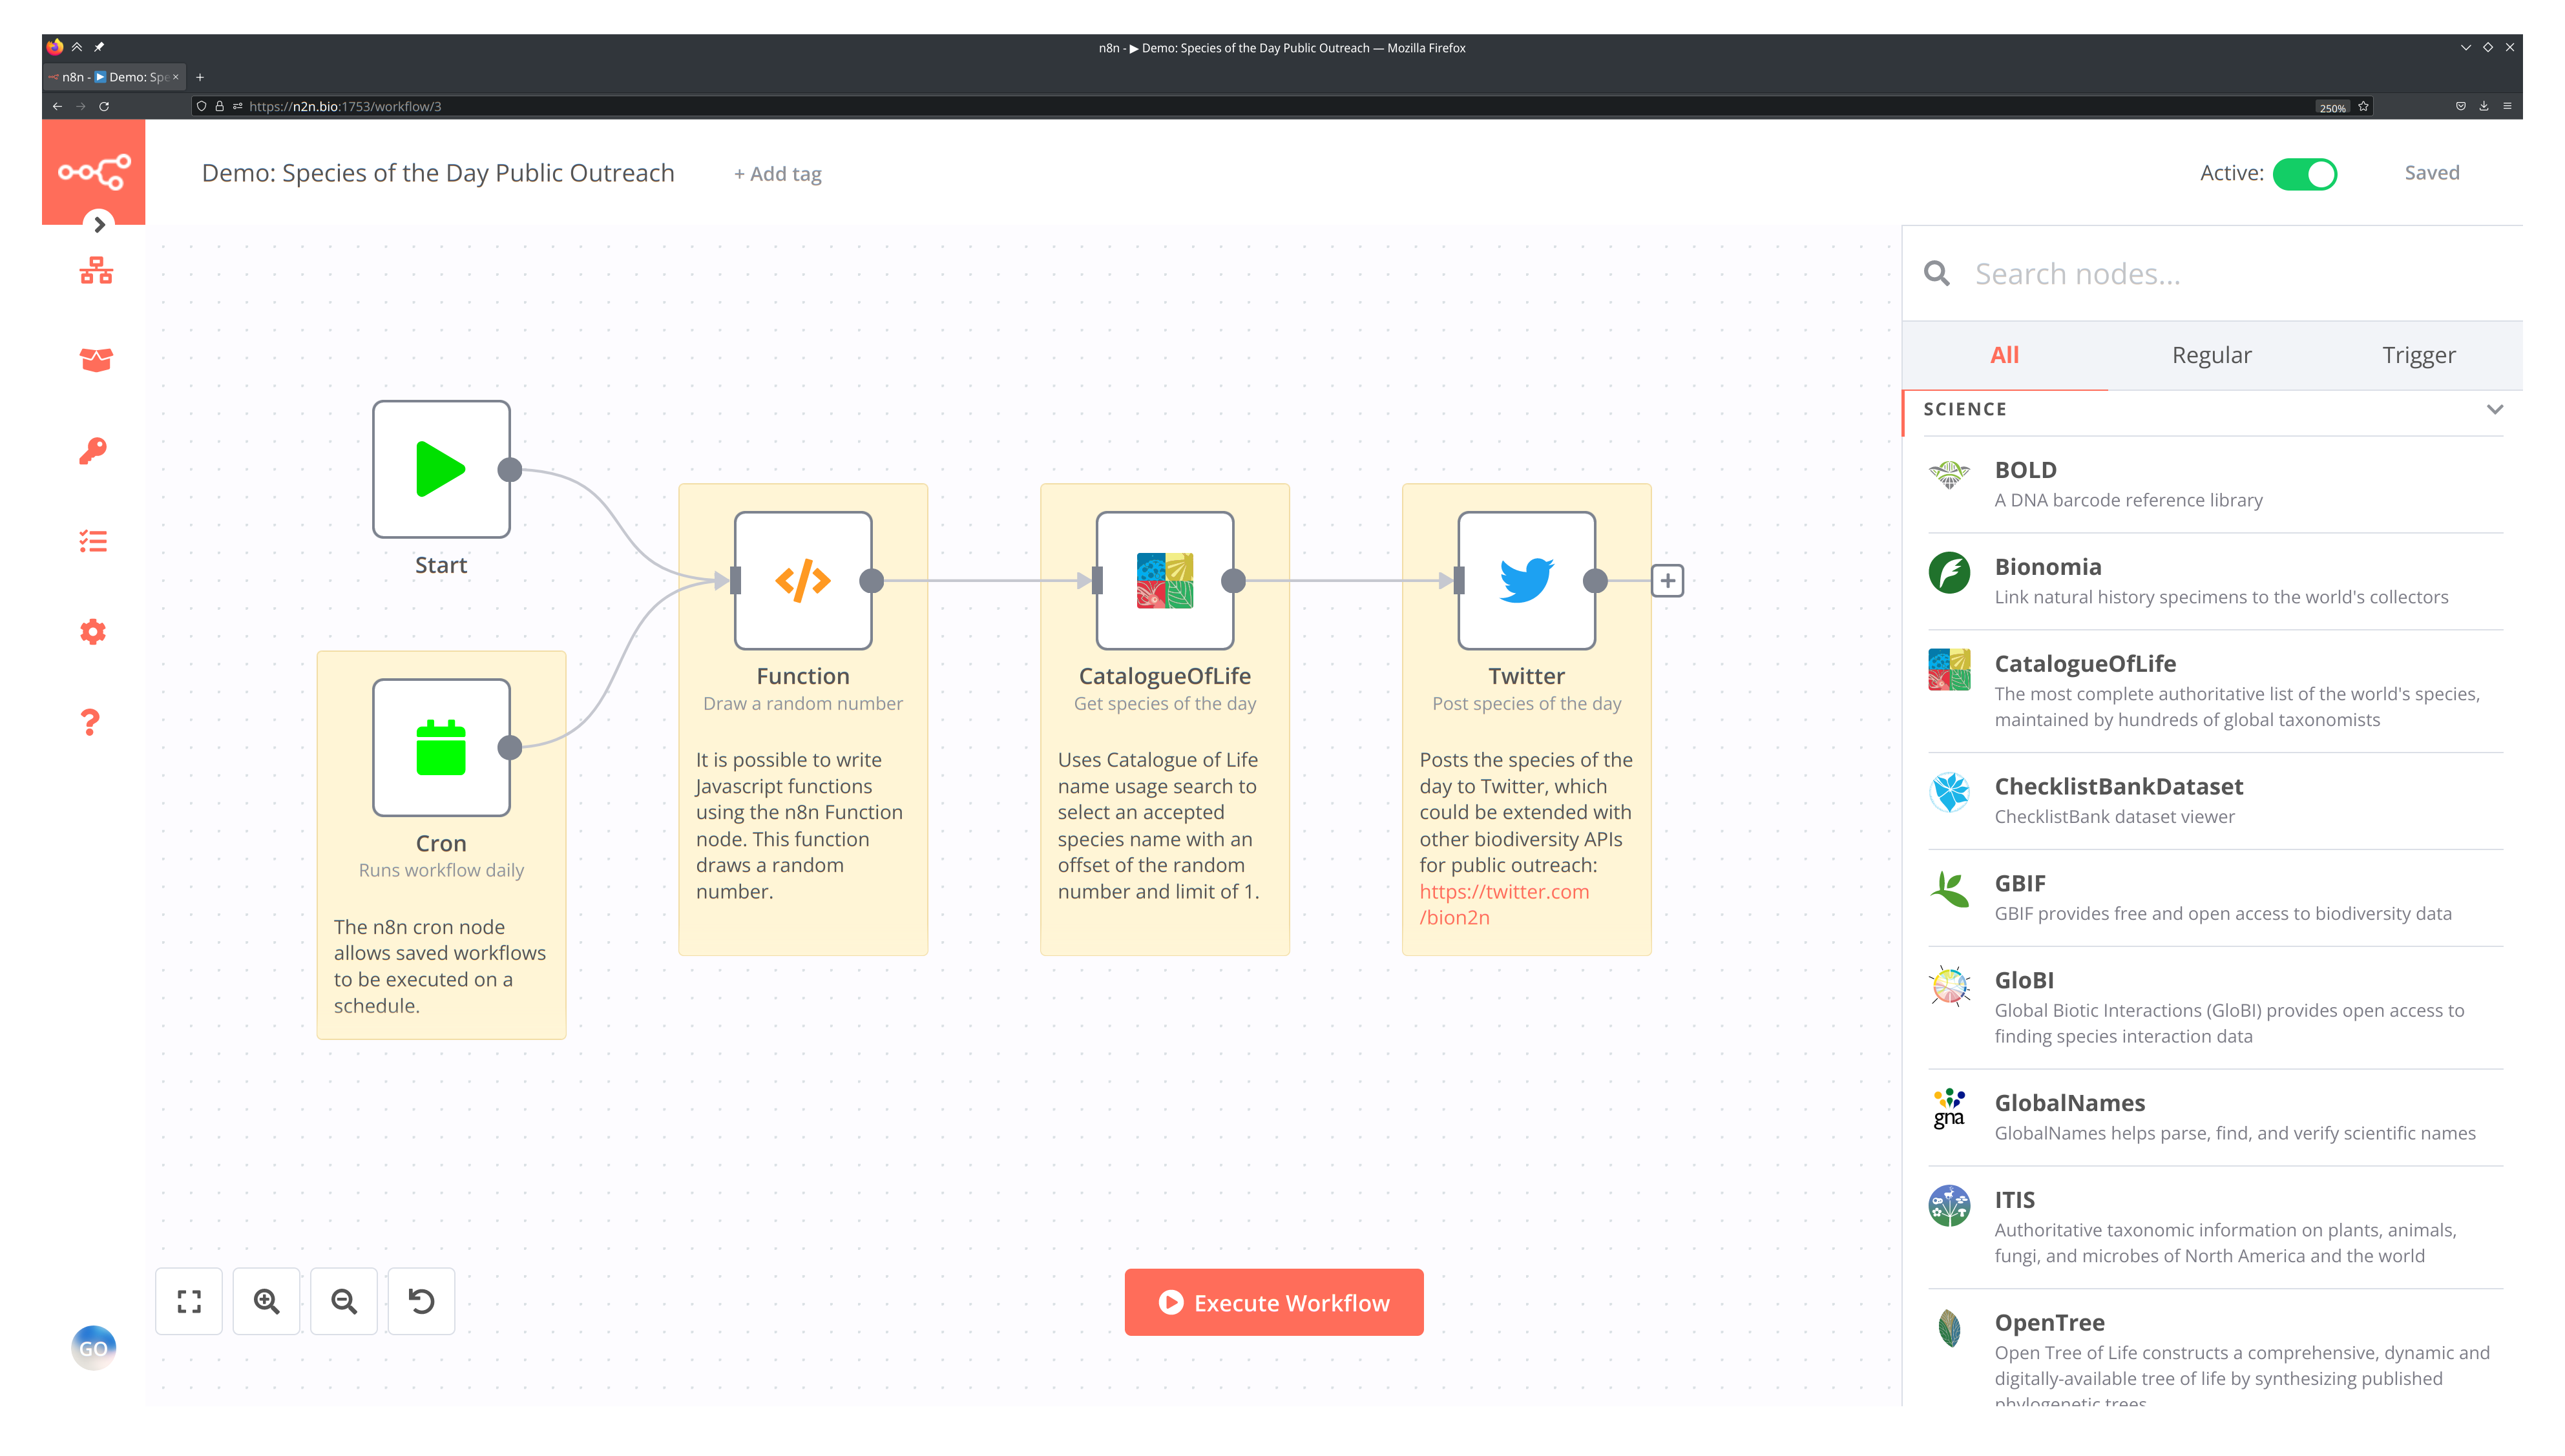This screenshot has height=1456, width=2565.
Task: Zoom to fit using the fullscreen icon
Action: point(189,1301)
